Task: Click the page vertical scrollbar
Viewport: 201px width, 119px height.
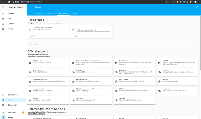Action: (x=200, y=43)
